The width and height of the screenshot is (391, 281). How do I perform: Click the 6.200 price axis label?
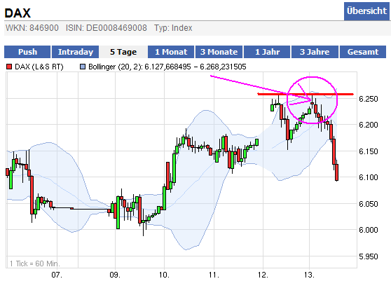click(x=369, y=125)
